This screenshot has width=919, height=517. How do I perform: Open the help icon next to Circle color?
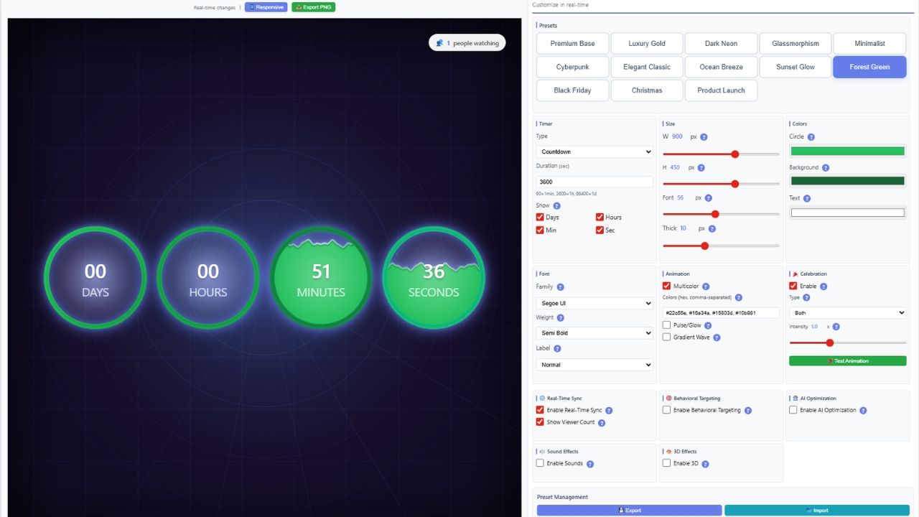pyautogui.click(x=811, y=137)
